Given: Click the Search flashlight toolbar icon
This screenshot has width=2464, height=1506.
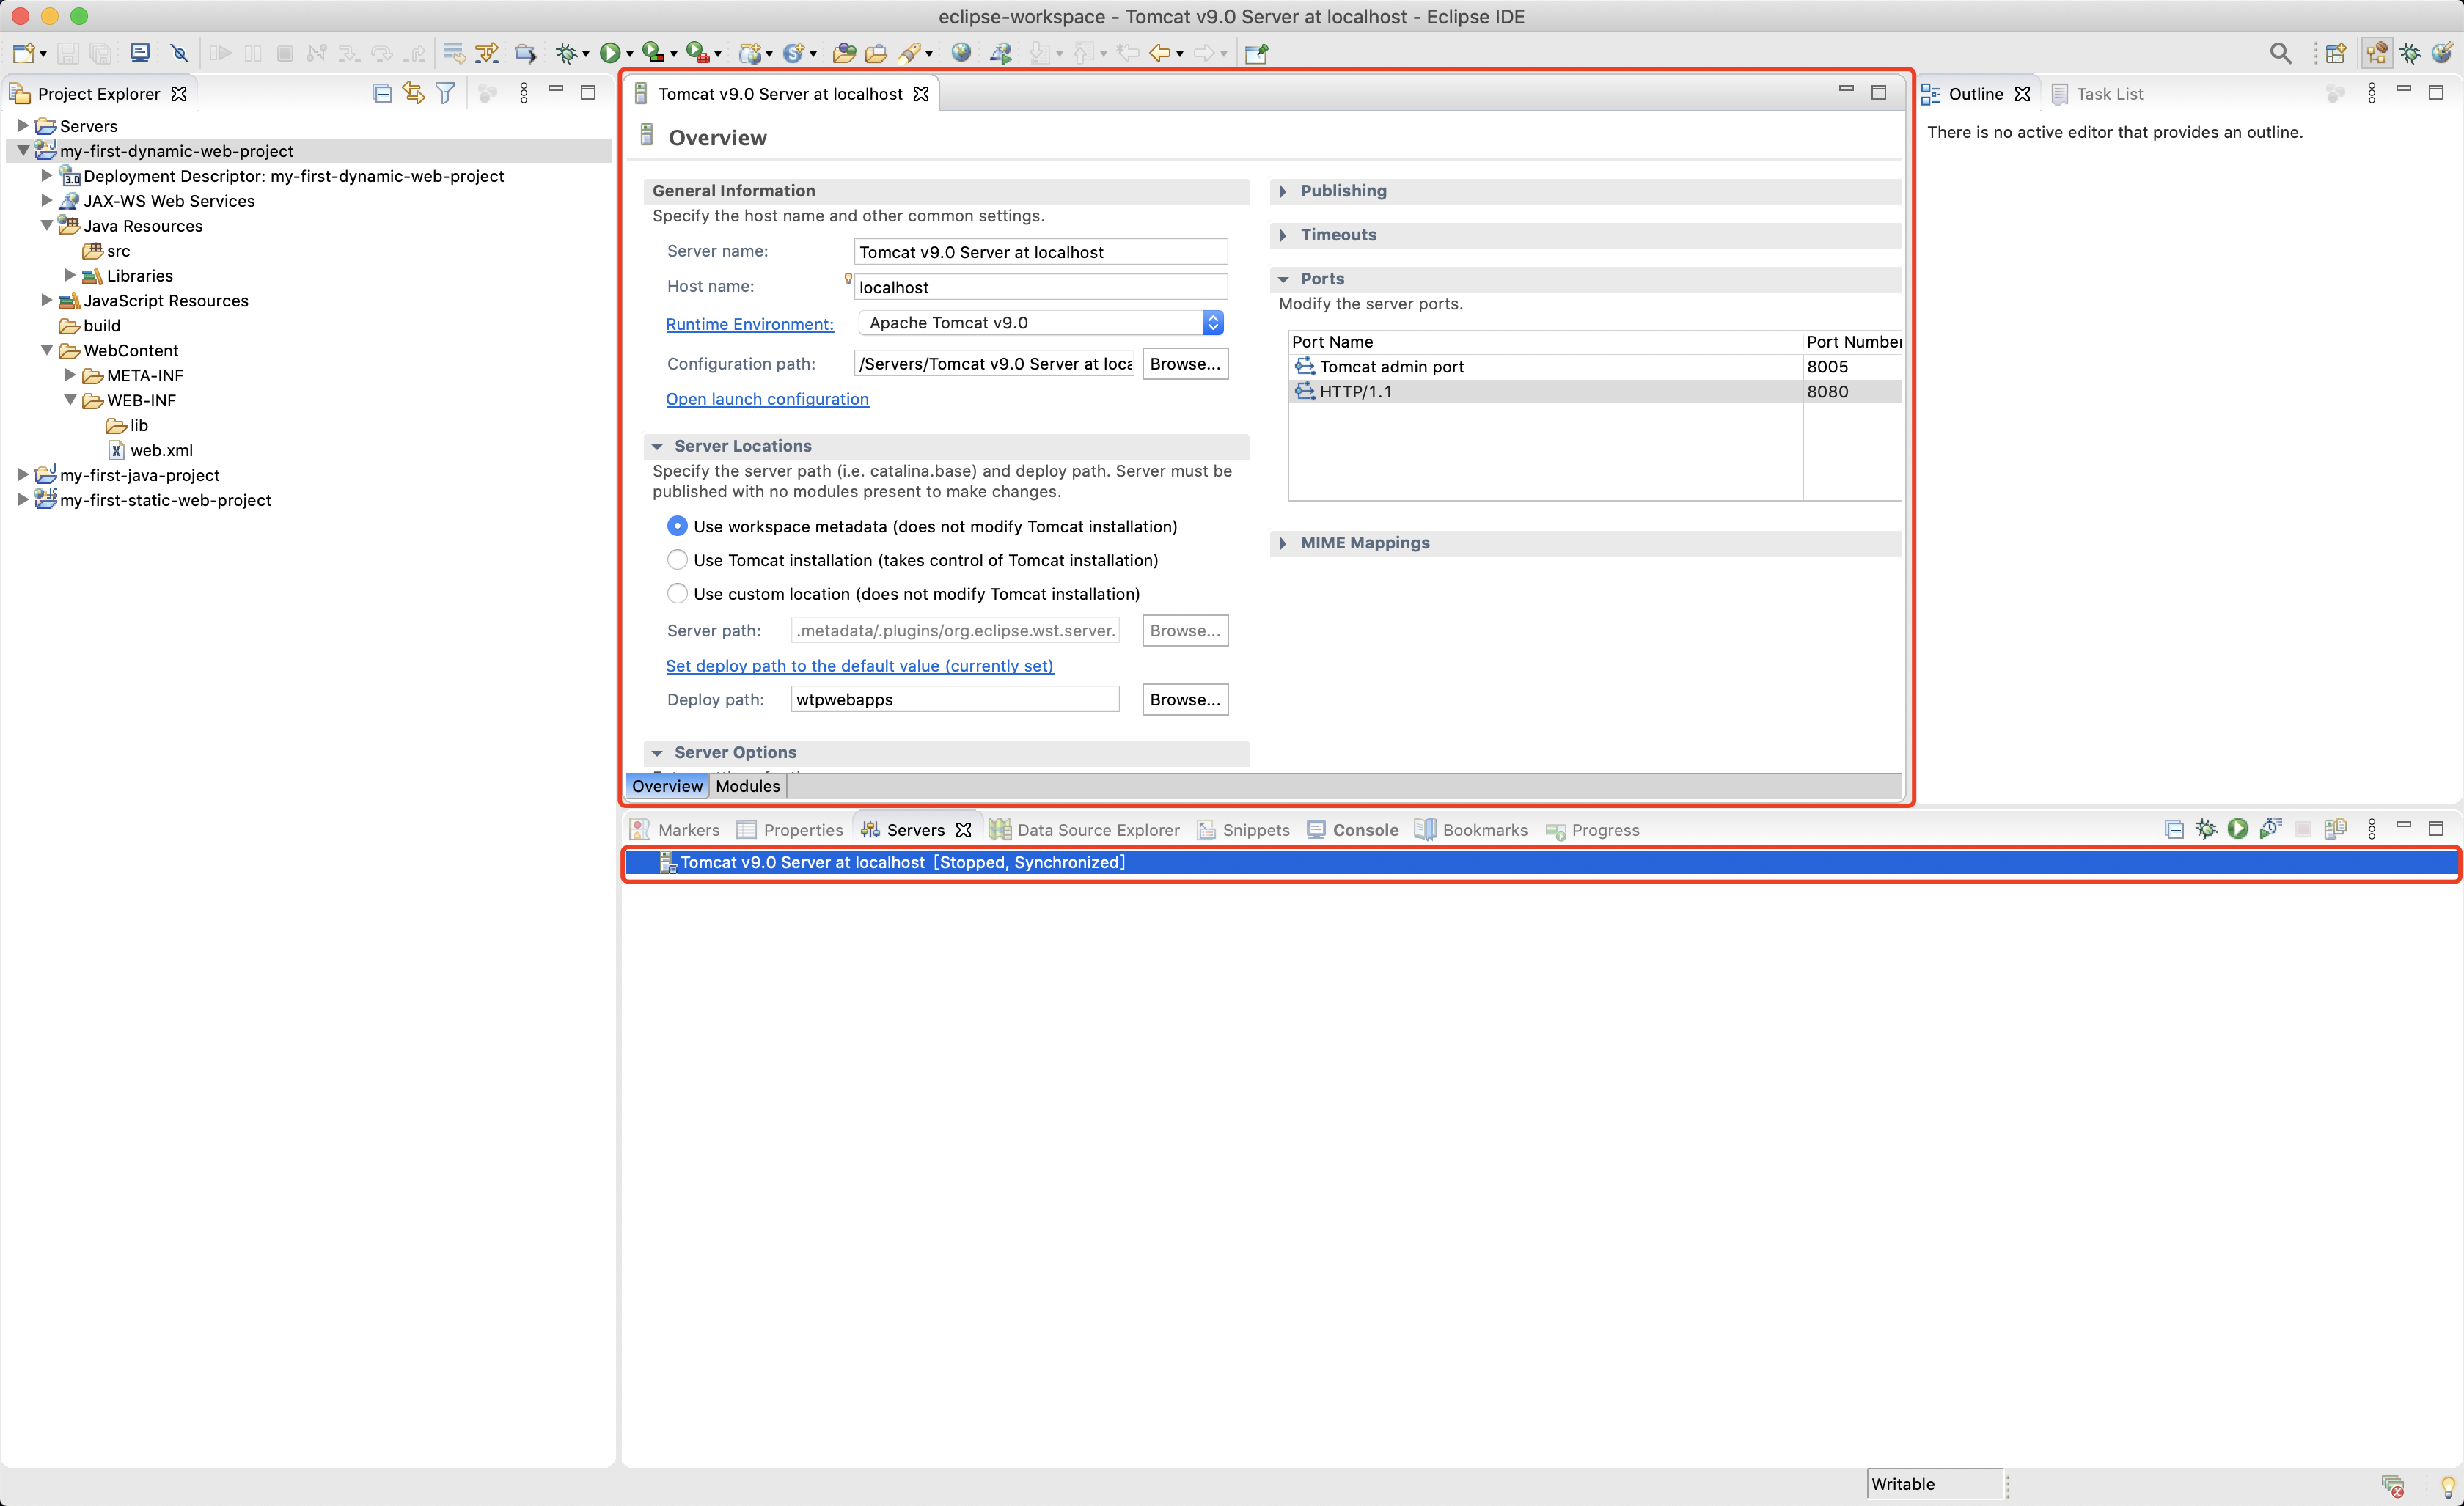Looking at the screenshot, I should (x=910, y=53).
